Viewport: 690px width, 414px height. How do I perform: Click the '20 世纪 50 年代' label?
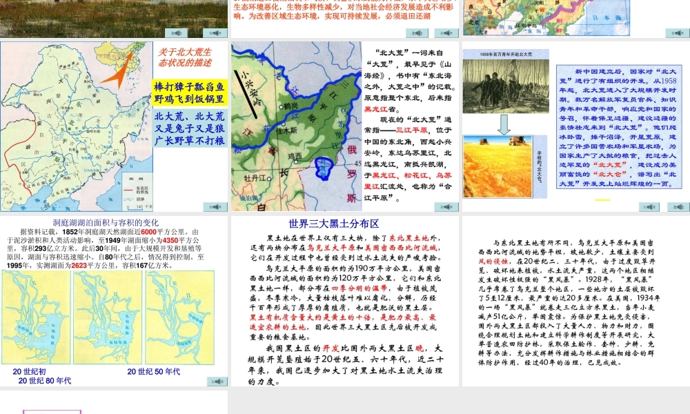[154, 371]
